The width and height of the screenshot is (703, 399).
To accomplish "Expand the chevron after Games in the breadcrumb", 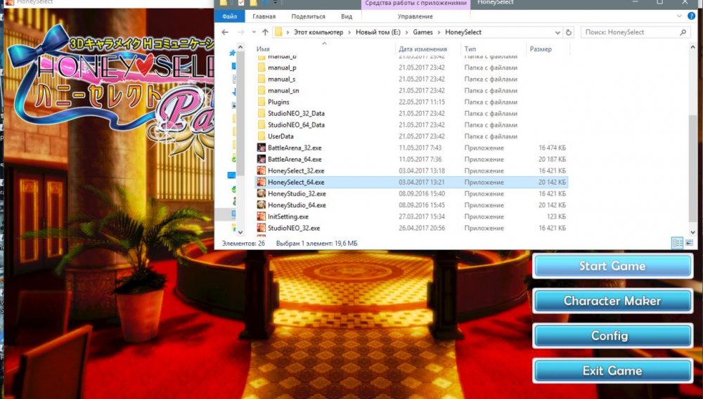I will click(440, 32).
